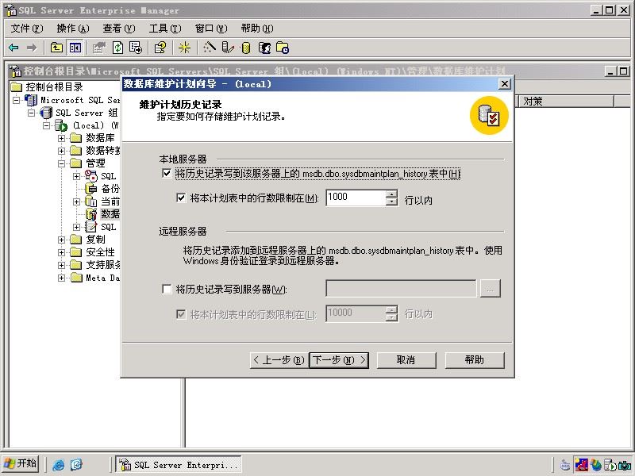Click the New Database cylinder icon
The width and height of the screenshot is (635, 476).
click(x=246, y=48)
